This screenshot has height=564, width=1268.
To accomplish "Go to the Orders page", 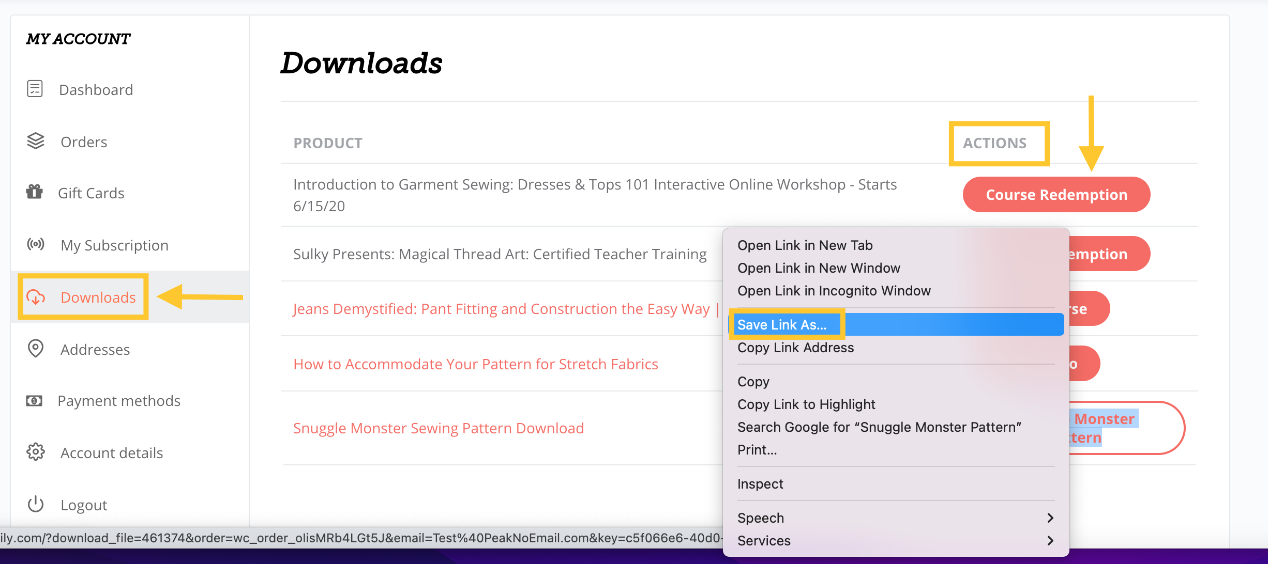I will point(84,142).
